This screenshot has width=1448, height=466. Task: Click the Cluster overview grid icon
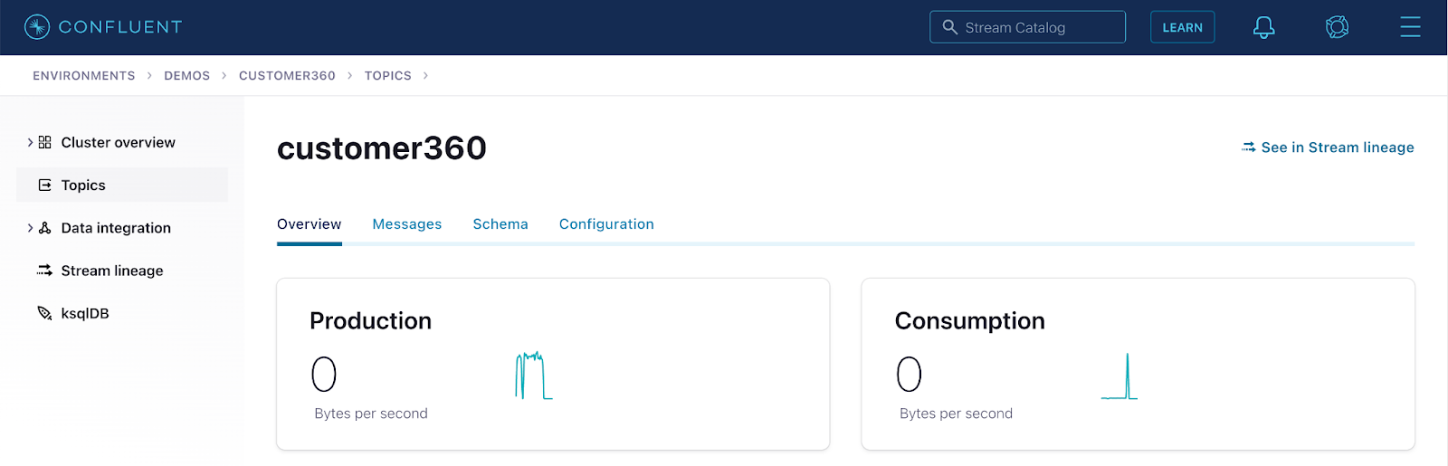pyautogui.click(x=44, y=142)
